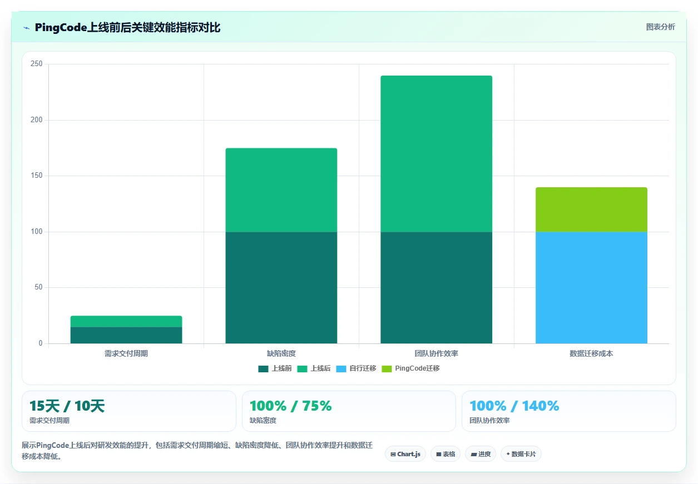Click the lime PingCode迁移 legend swatch

point(387,368)
